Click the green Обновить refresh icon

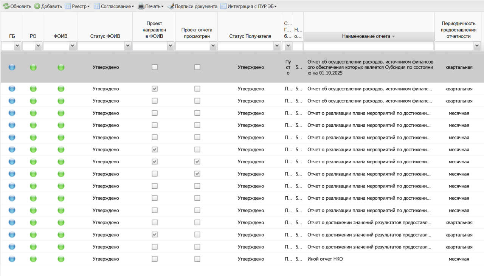(6, 6)
